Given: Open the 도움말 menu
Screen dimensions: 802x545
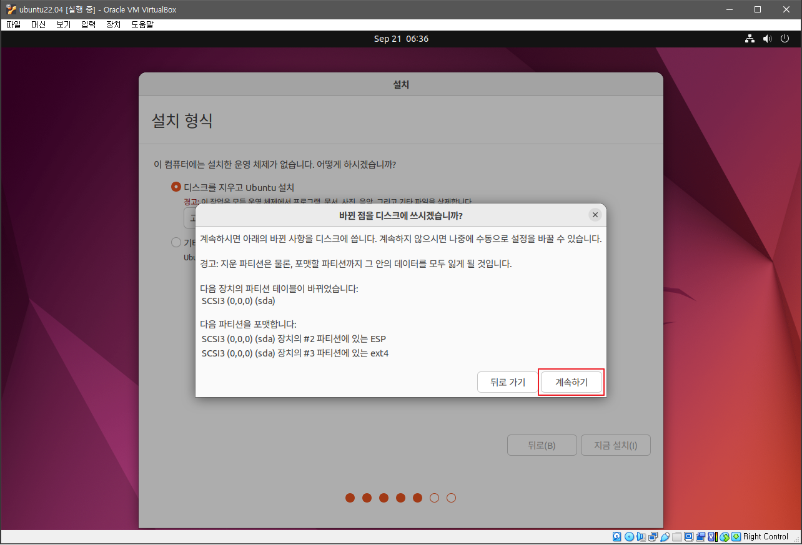Looking at the screenshot, I should (x=142, y=25).
